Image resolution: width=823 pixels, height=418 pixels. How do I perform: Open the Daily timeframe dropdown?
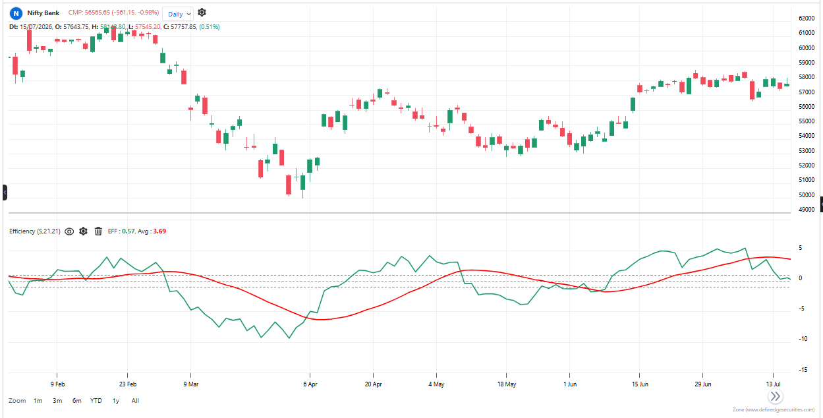point(178,14)
